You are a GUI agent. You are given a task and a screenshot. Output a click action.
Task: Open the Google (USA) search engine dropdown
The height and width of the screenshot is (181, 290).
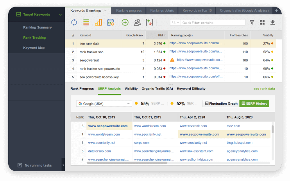pos(104,104)
